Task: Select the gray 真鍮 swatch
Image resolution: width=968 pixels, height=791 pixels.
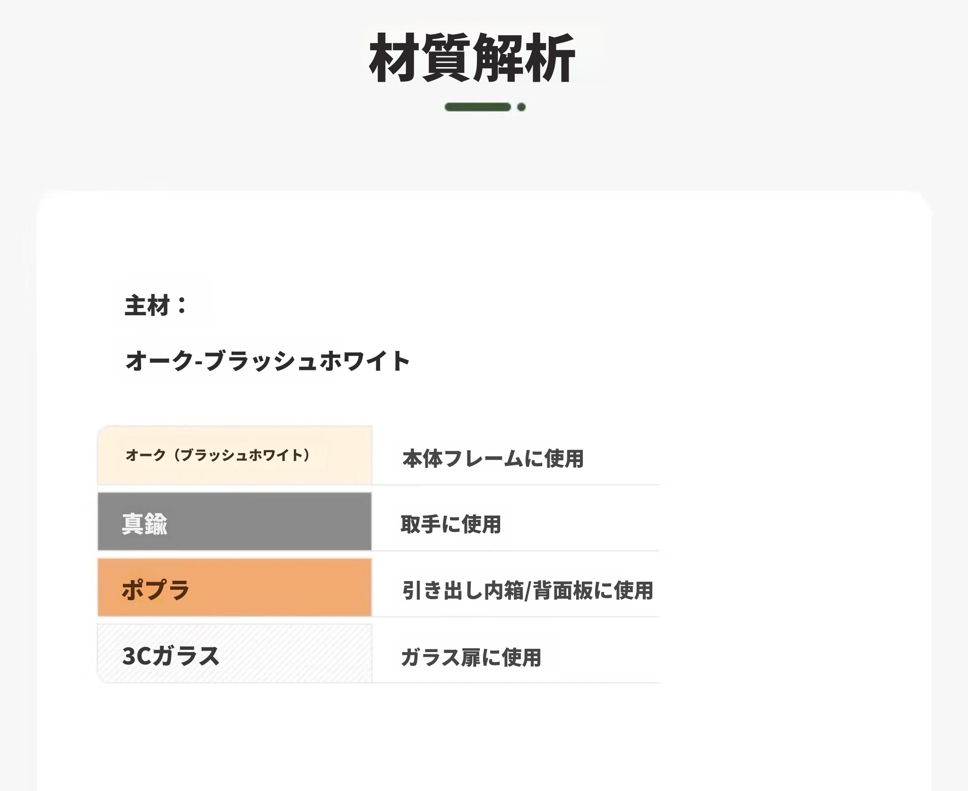Action: point(234,521)
